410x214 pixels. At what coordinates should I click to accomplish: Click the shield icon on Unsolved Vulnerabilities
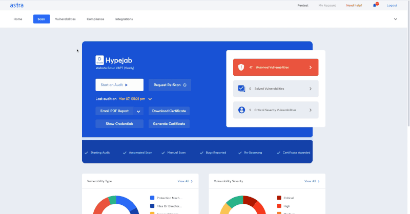click(x=241, y=67)
